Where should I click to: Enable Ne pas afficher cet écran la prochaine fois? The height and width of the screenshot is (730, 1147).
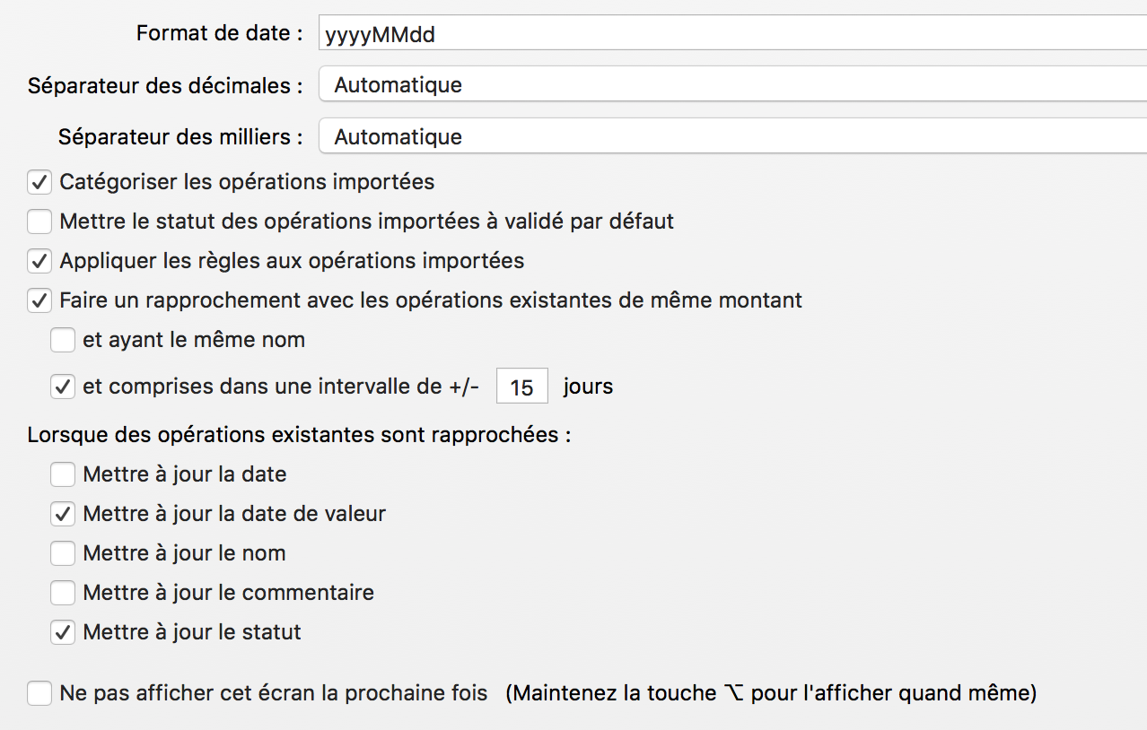tap(39, 693)
